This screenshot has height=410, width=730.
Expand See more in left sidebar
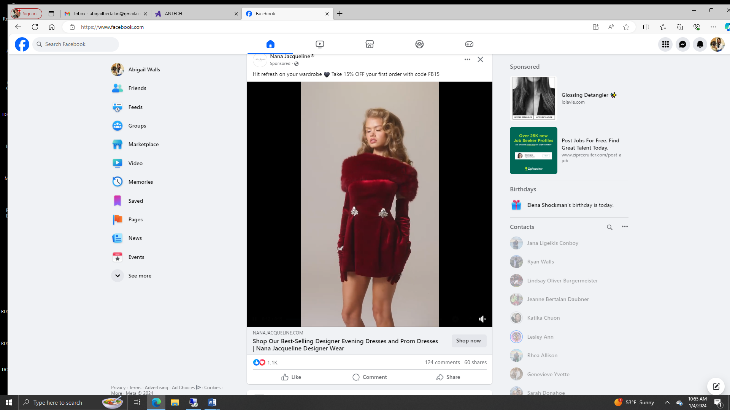tap(140, 276)
